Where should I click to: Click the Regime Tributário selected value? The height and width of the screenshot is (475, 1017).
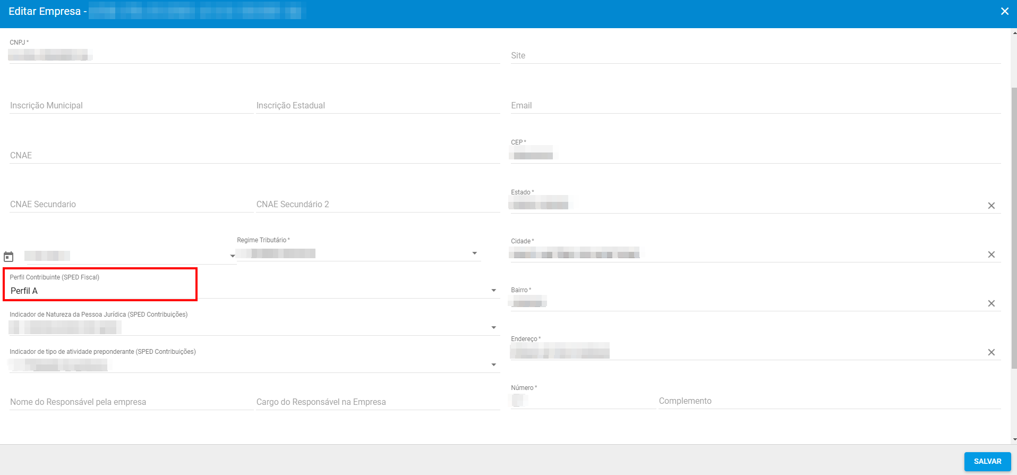276,253
